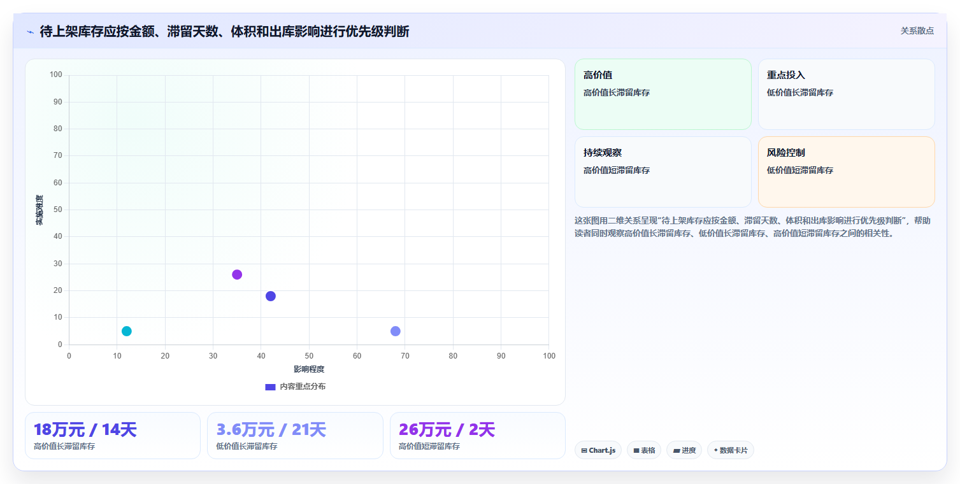Click the icon inside the 进度 tag
Image resolution: width=960 pixels, height=484 pixels.
[677, 450]
